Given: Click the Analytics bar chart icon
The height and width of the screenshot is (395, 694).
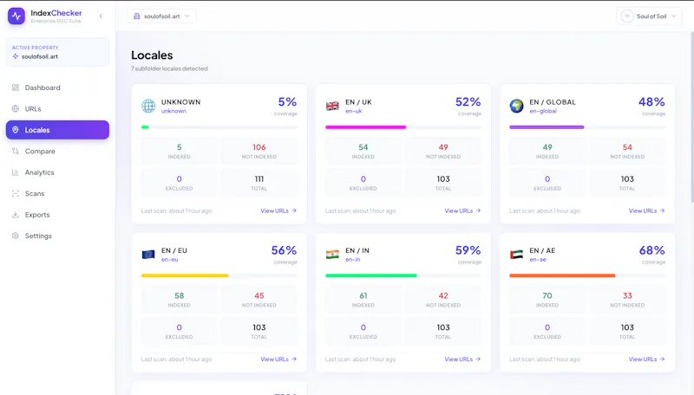Looking at the screenshot, I should pyautogui.click(x=16, y=172).
